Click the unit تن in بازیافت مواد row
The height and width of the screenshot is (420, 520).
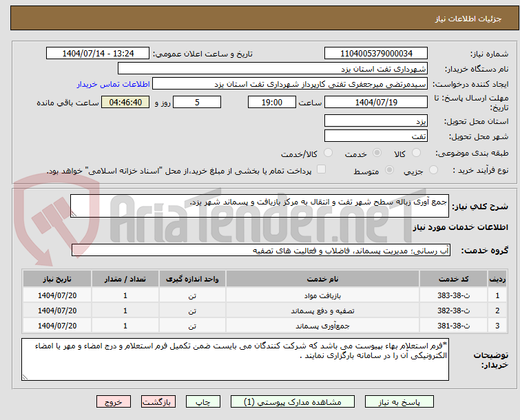tap(192, 295)
